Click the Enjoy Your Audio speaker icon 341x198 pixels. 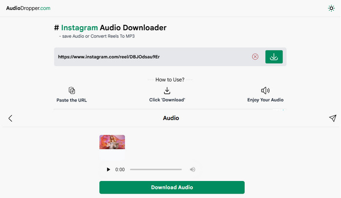click(265, 90)
